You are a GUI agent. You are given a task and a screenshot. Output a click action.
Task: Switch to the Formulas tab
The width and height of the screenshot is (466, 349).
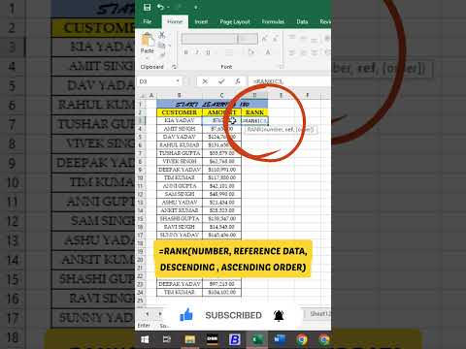pyautogui.click(x=273, y=21)
